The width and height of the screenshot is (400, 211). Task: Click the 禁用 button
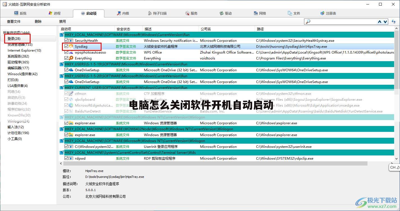click(x=63, y=22)
